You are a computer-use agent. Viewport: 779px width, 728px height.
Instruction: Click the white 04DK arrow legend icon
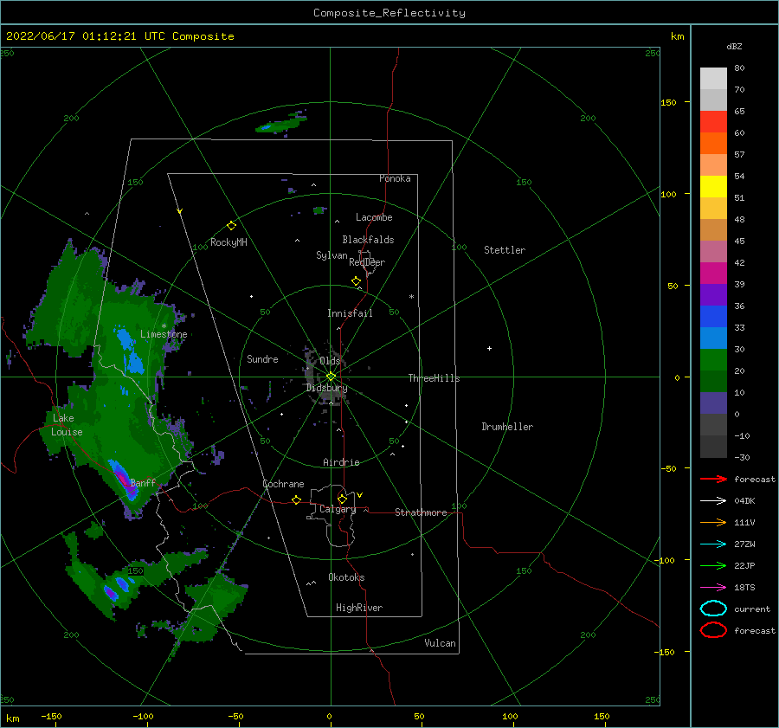click(x=713, y=500)
